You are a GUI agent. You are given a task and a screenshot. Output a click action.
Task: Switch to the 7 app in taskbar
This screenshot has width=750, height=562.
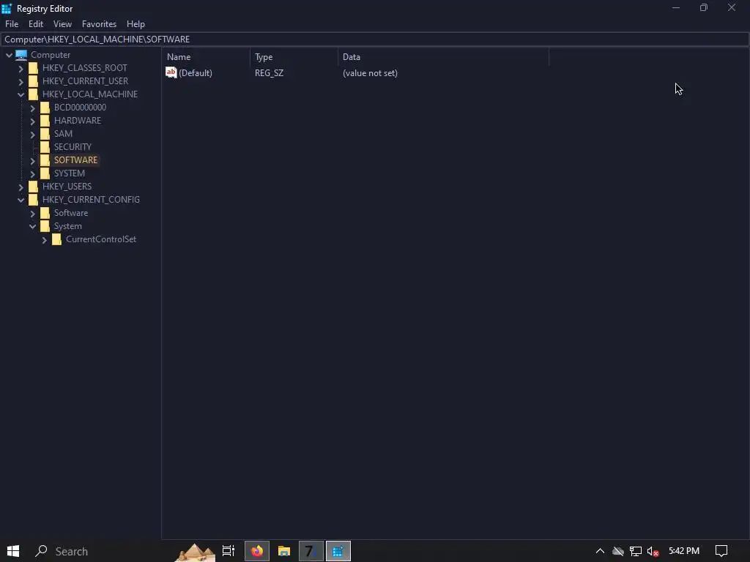(311, 551)
